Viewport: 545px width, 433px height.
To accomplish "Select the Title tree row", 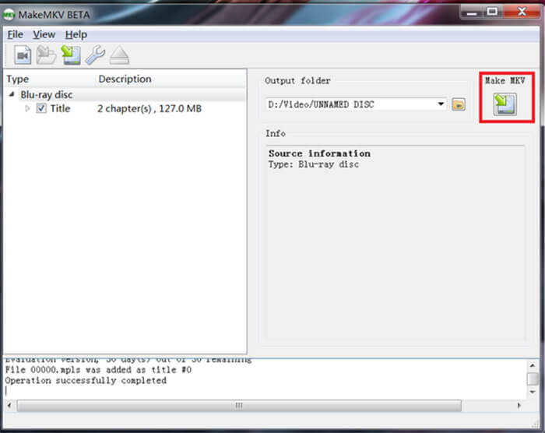I will coord(125,108).
